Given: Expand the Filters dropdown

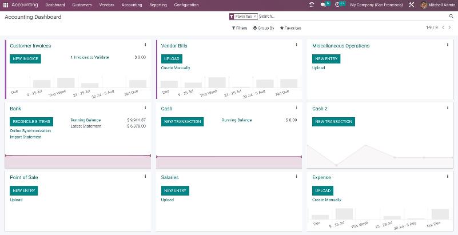Looking at the screenshot, I should coord(240,28).
